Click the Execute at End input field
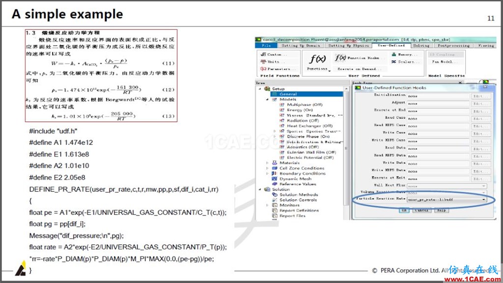Viewport: 503px width, 283px height. point(438,111)
